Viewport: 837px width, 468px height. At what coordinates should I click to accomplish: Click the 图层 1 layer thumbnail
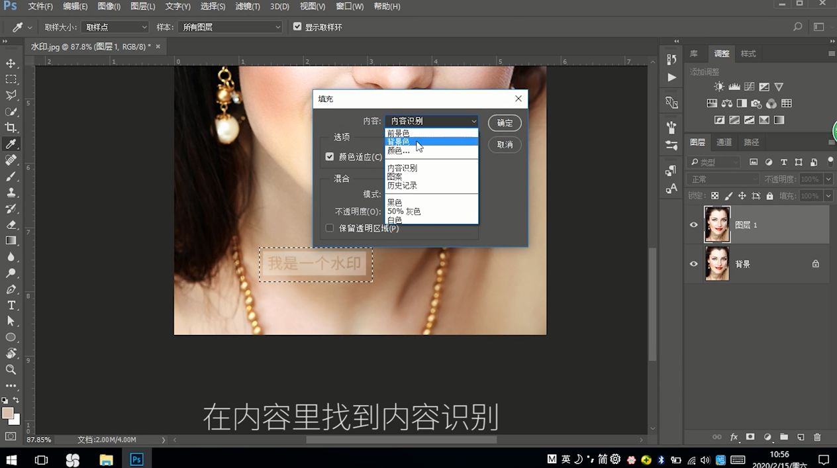click(717, 224)
